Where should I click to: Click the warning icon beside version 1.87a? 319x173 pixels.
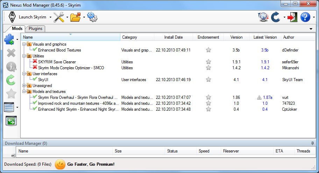point(259,97)
